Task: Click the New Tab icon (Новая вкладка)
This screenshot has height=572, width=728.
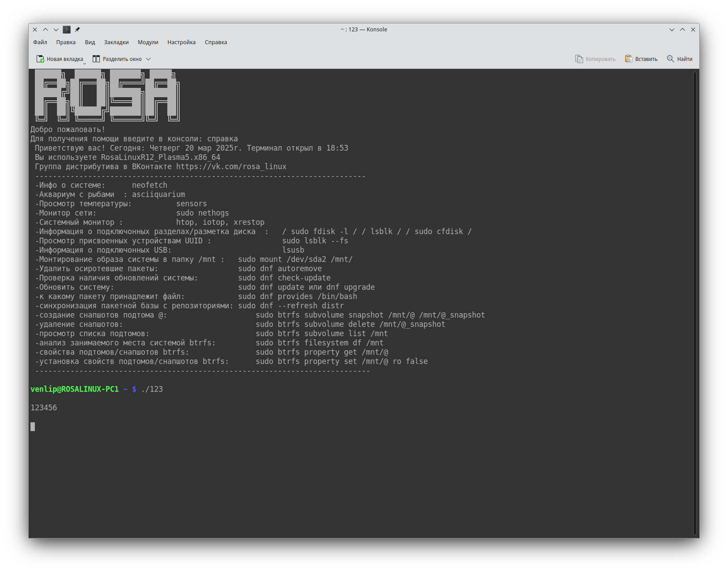Action: pyautogui.click(x=40, y=59)
